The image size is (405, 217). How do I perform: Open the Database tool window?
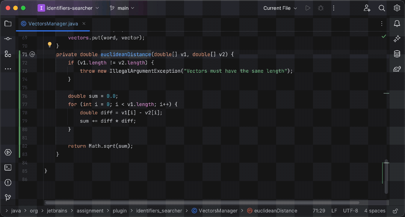tap(397, 54)
